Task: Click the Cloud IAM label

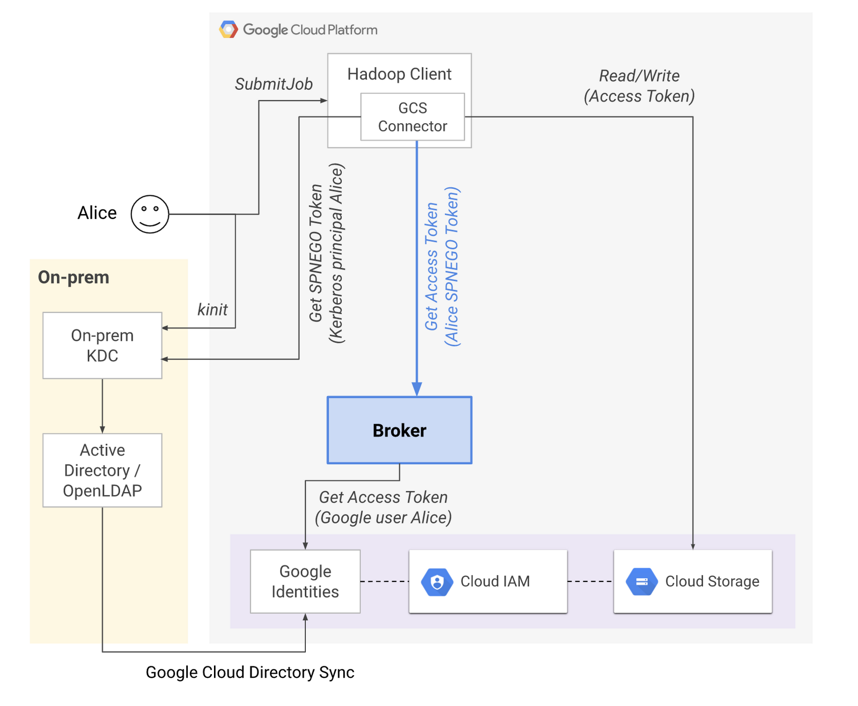Action: pyautogui.click(x=495, y=581)
